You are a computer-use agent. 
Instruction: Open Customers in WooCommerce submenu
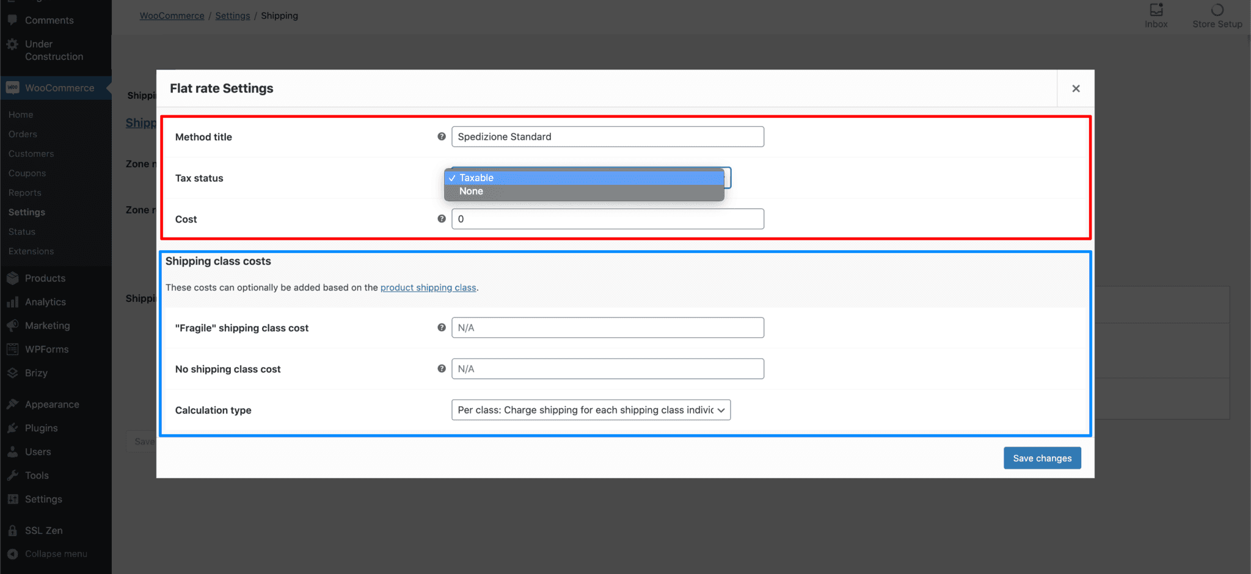(31, 154)
